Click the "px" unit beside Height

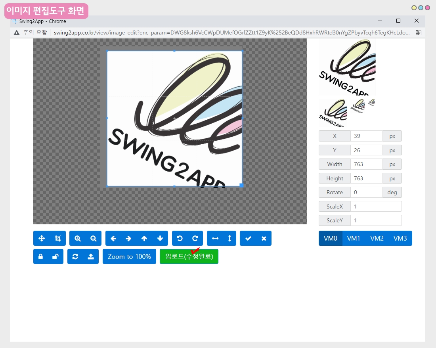pos(392,178)
